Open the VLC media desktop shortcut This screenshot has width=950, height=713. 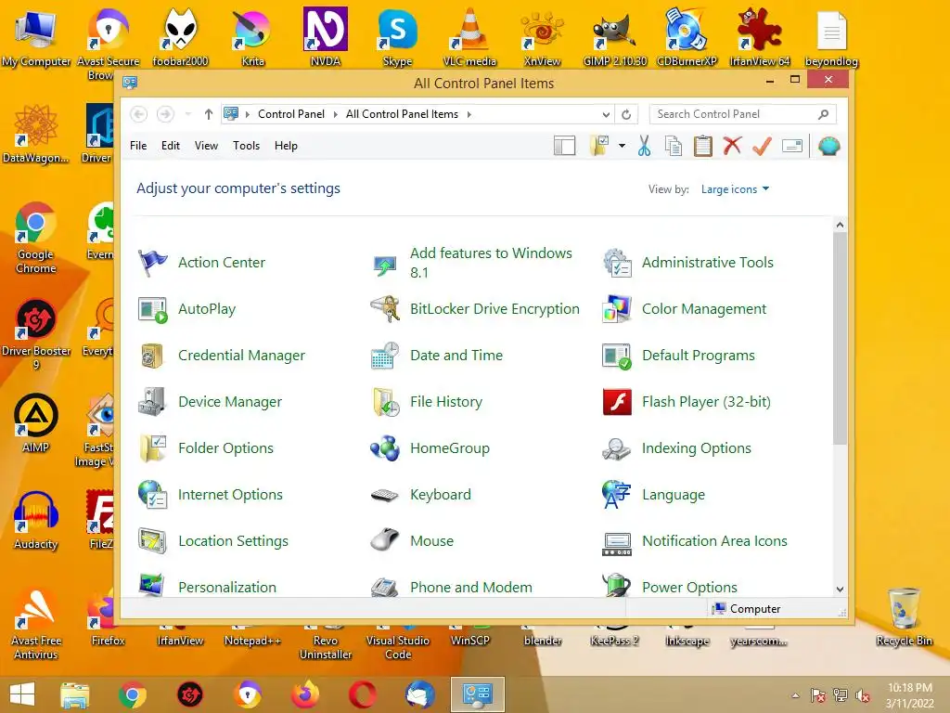pyautogui.click(x=469, y=36)
